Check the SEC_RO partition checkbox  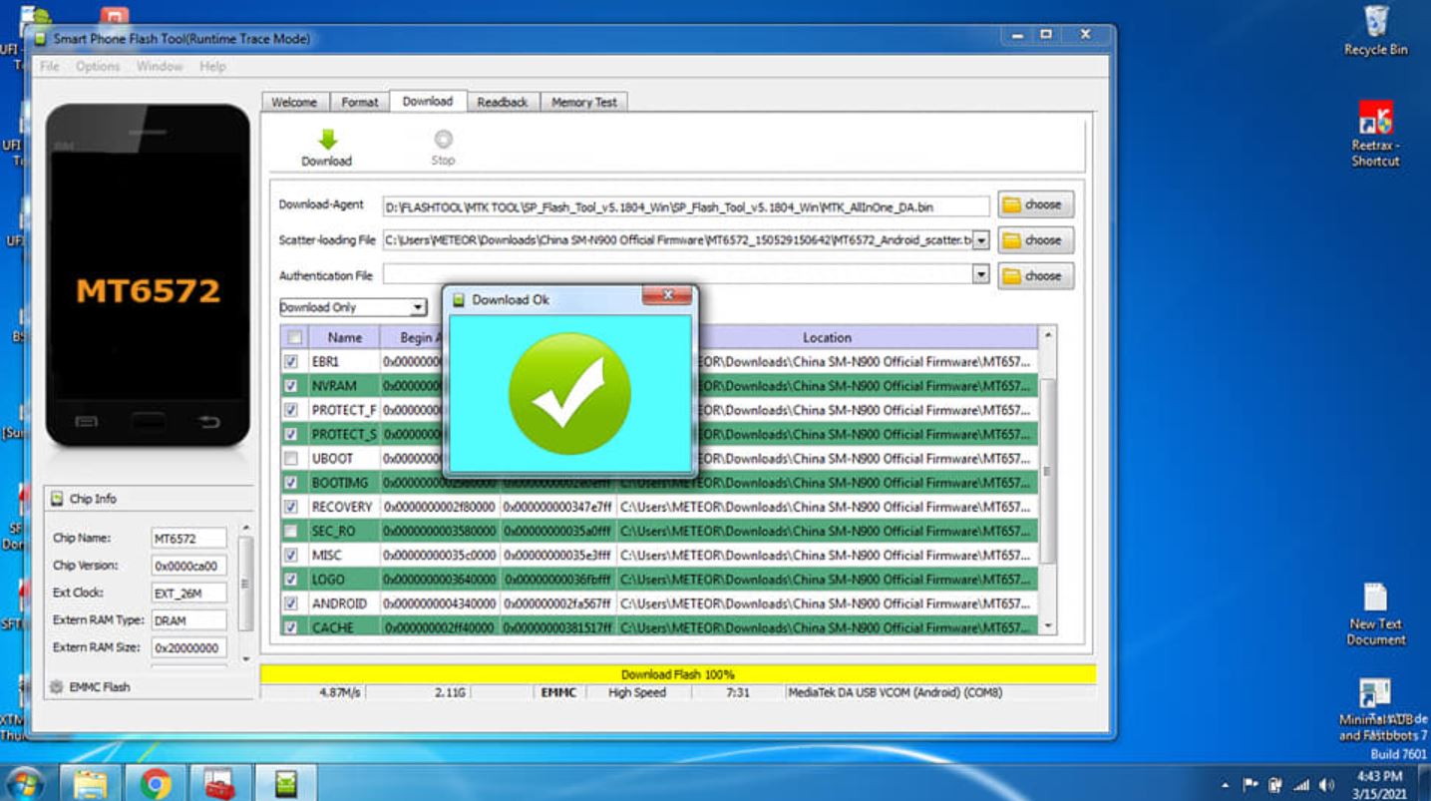point(291,531)
